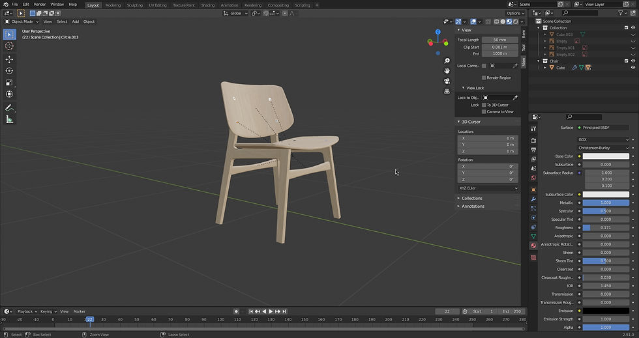639x338 pixels.
Task: Select the Move tool
Action: 9,59
